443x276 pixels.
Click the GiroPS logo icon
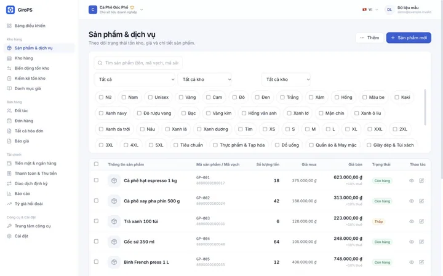(10, 10)
